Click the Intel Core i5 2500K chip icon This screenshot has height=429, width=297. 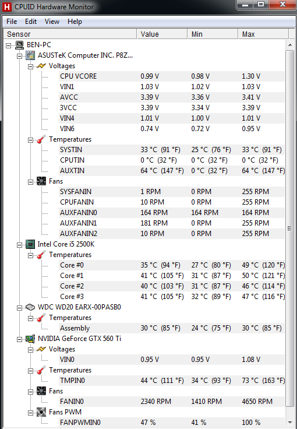(30, 244)
